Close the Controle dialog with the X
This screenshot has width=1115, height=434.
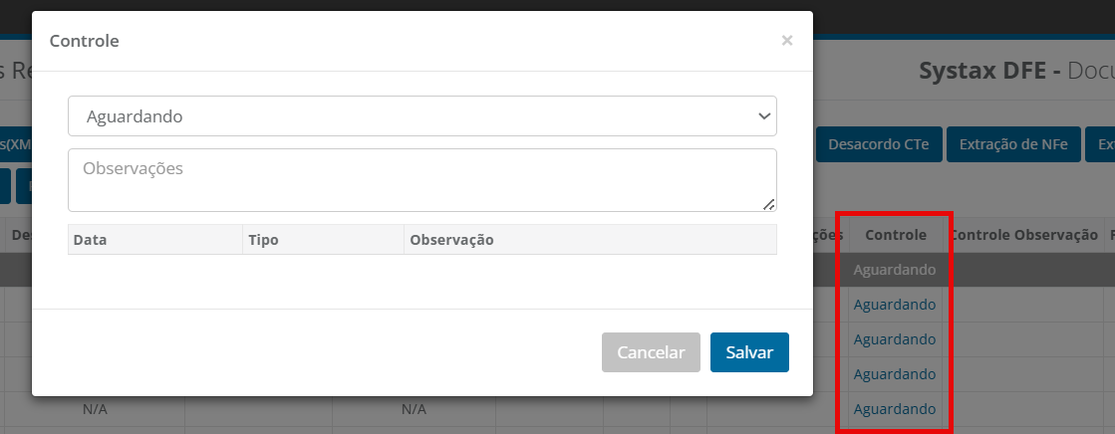pos(786,41)
